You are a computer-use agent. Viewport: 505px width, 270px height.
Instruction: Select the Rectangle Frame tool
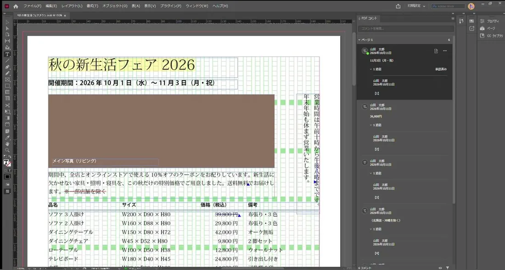[7, 79]
